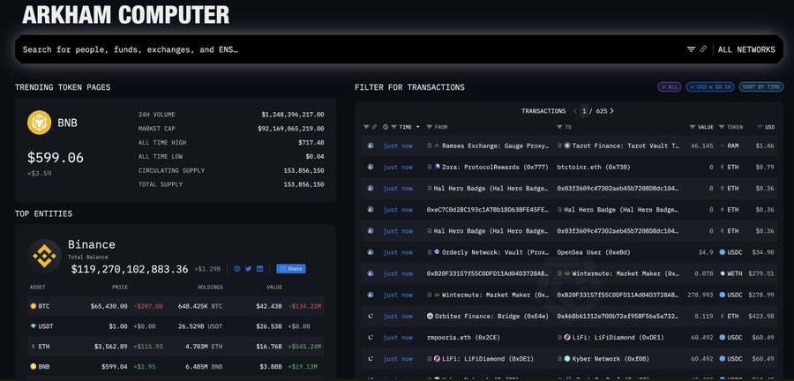Click the contract icon beside Ramses Exchange

430,146
